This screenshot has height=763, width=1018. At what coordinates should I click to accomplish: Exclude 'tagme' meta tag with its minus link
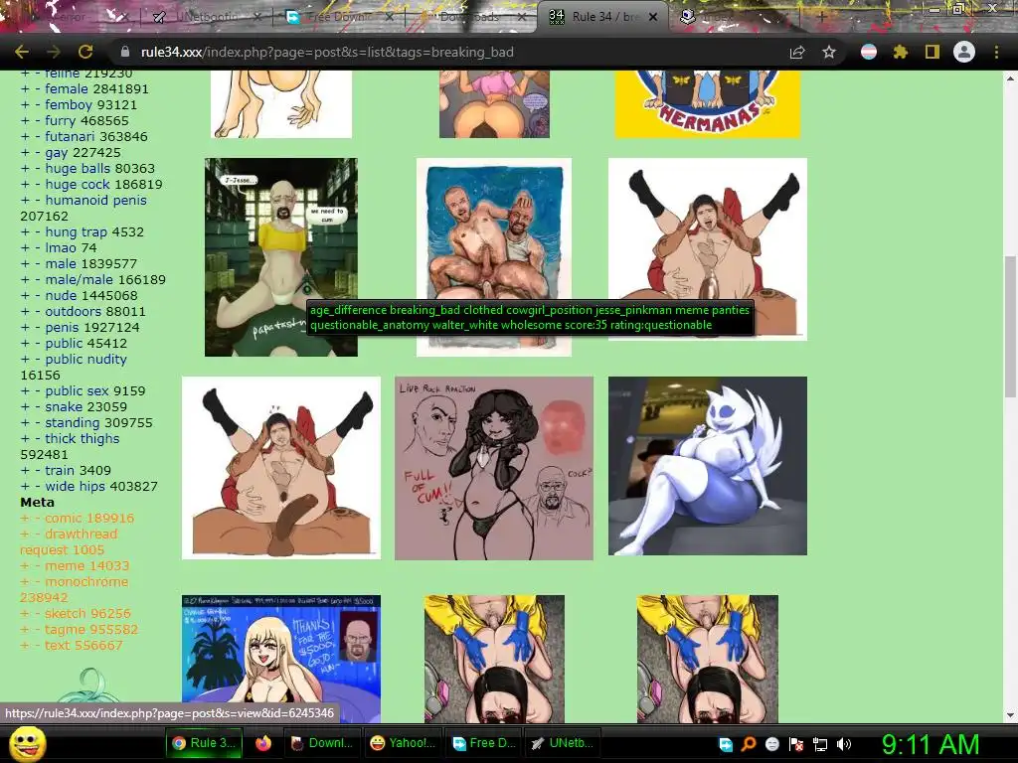[x=38, y=629]
